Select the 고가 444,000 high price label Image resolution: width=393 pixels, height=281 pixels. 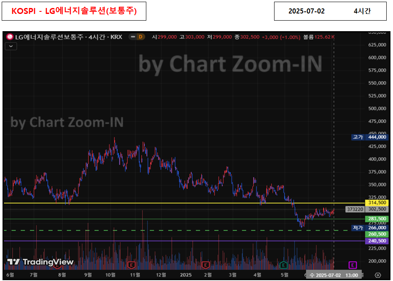[370, 137]
